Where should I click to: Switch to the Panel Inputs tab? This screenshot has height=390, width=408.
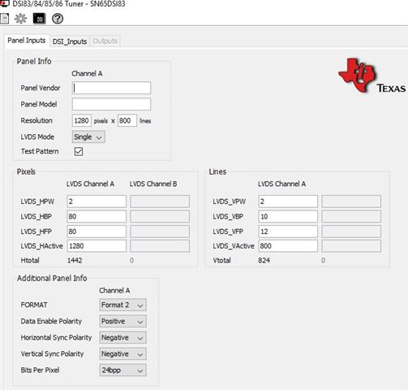(x=27, y=41)
